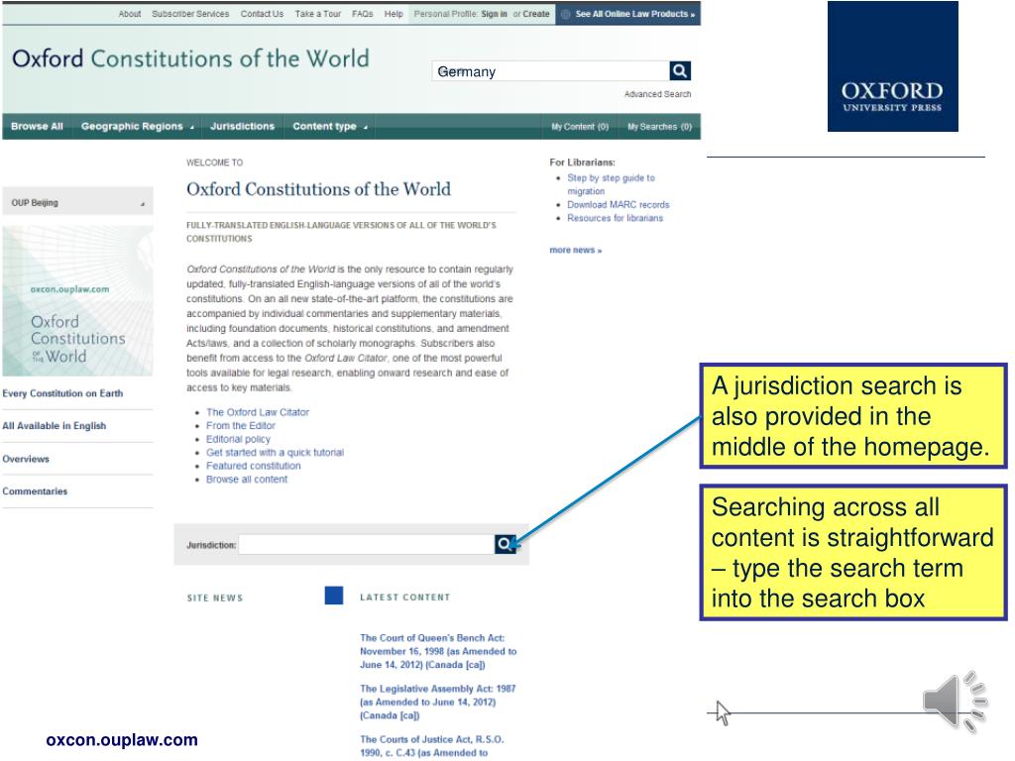Open Featured constitution link
This screenshot has width=1015, height=761.
(x=254, y=466)
